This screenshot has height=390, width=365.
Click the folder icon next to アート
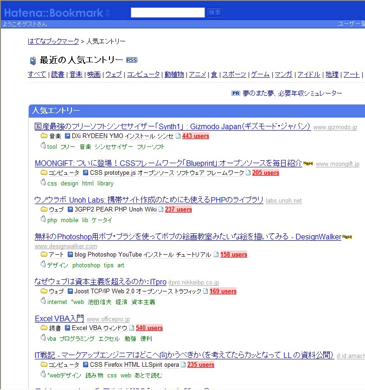(x=44, y=254)
